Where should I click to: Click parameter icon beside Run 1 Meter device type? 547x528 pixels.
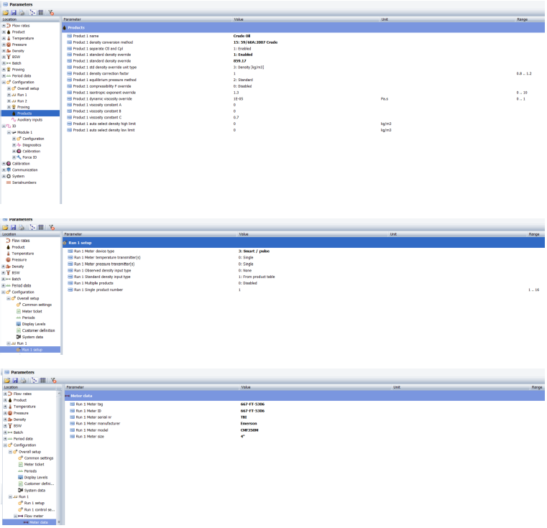tap(70, 251)
